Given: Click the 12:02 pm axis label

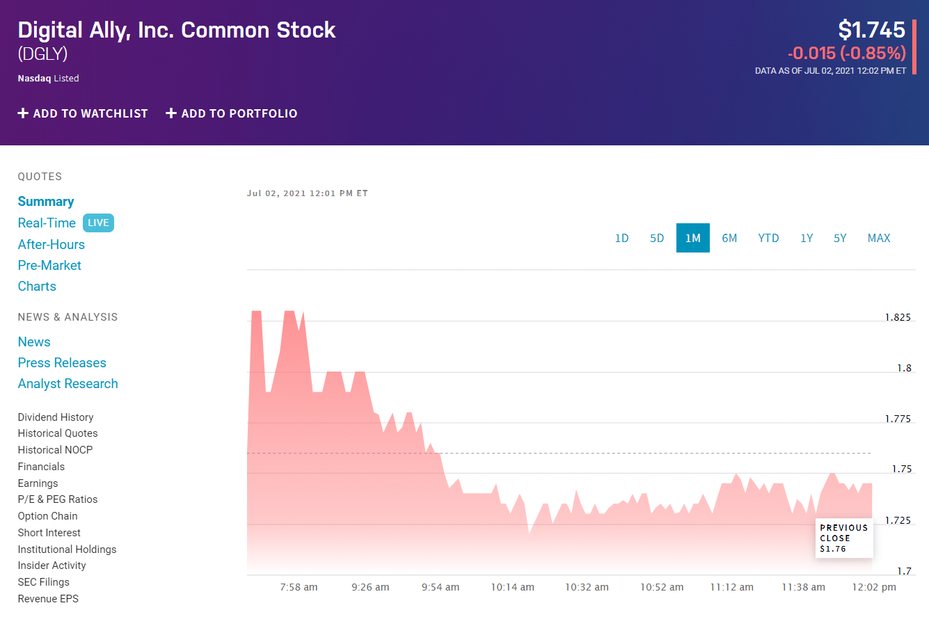Looking at the screenshot, I should coord(874,587).
